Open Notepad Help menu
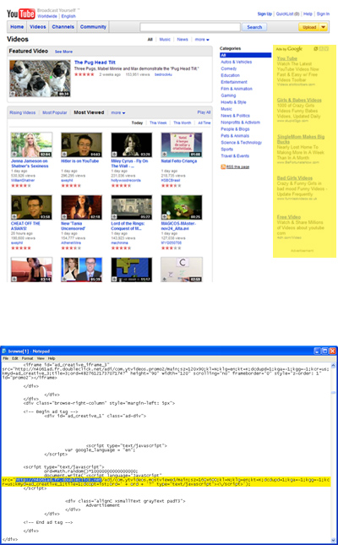Image resolution: width=338 pixels, height=545 pixels. pyautogui.click(x=52, y=358)
